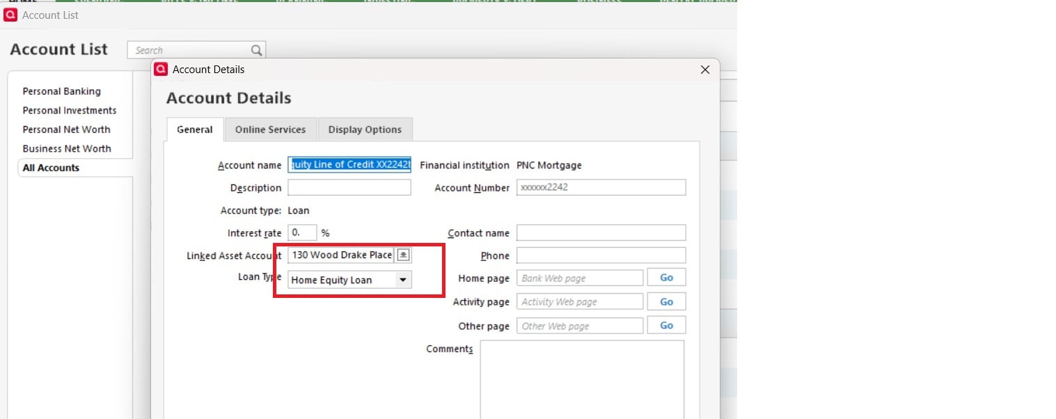Click Go button next to Home page
This screenshot has width=1056, height=419.
point(666,278)
